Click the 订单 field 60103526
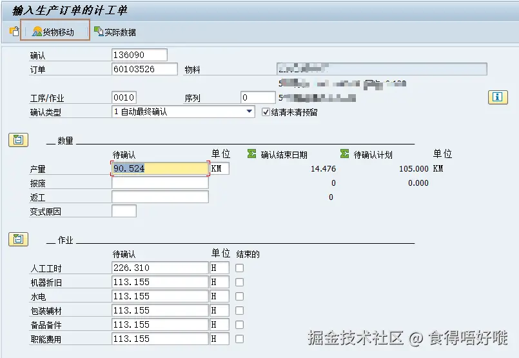This screenshot has width=519, height=358. coord(144,69)
